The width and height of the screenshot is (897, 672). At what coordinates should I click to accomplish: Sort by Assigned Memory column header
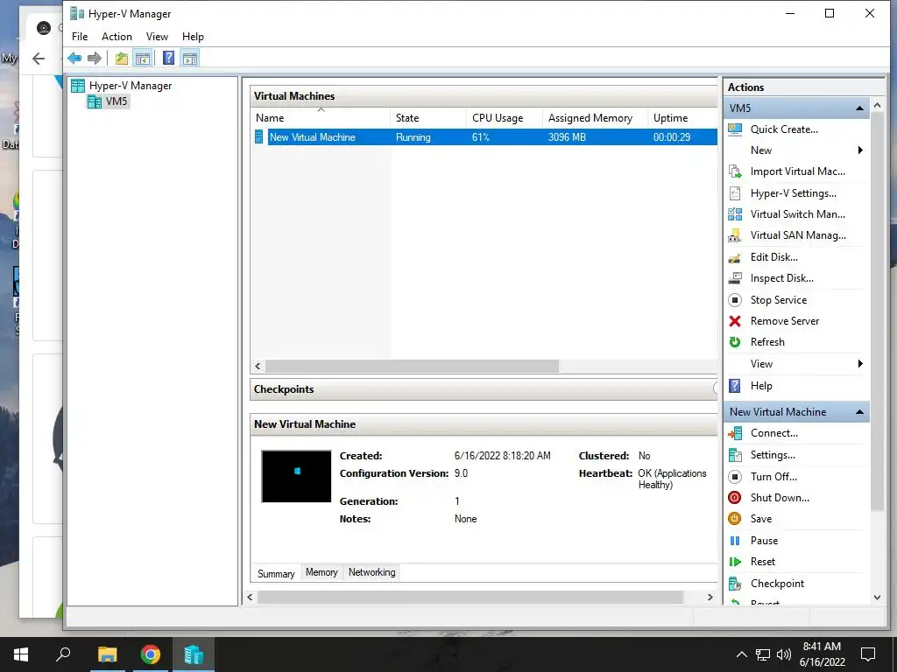(x=595, y=118)
